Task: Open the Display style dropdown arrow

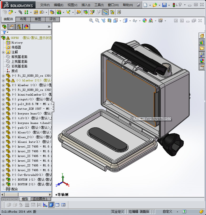Action: click(130, 21)
